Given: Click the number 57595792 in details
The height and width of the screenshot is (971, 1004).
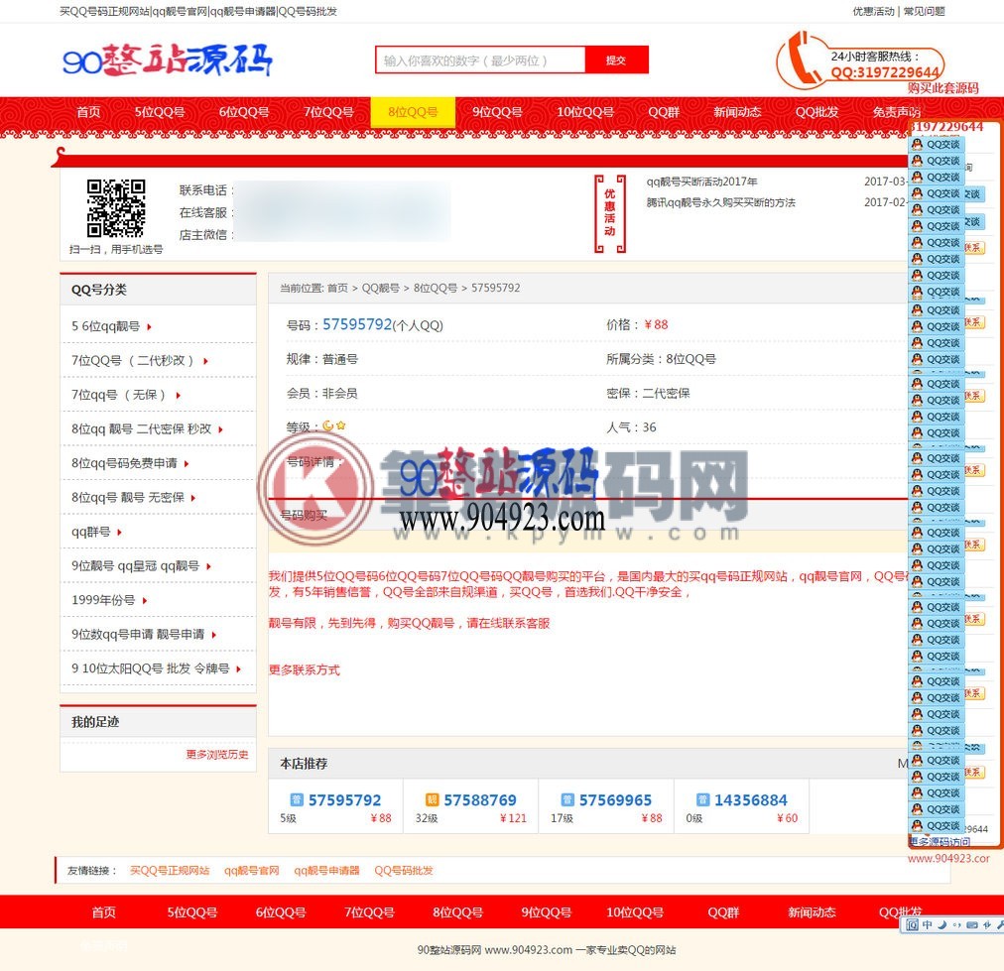Looking at the screenshot, I should tap(356, 324).
